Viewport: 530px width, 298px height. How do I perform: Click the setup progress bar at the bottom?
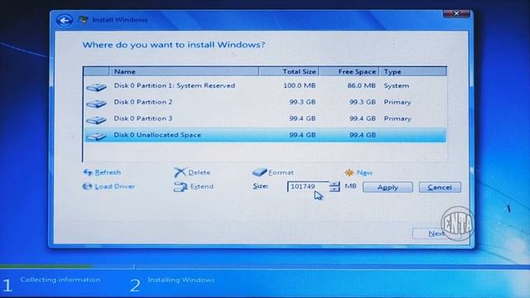[265, 267]
